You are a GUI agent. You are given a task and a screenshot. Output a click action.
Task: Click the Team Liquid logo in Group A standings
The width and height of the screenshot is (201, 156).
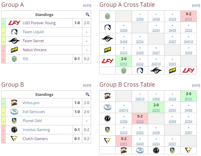click(x=14, y=32)
